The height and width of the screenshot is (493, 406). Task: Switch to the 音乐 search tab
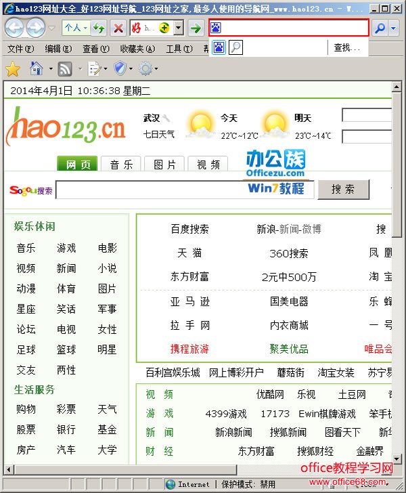[121, 164]
